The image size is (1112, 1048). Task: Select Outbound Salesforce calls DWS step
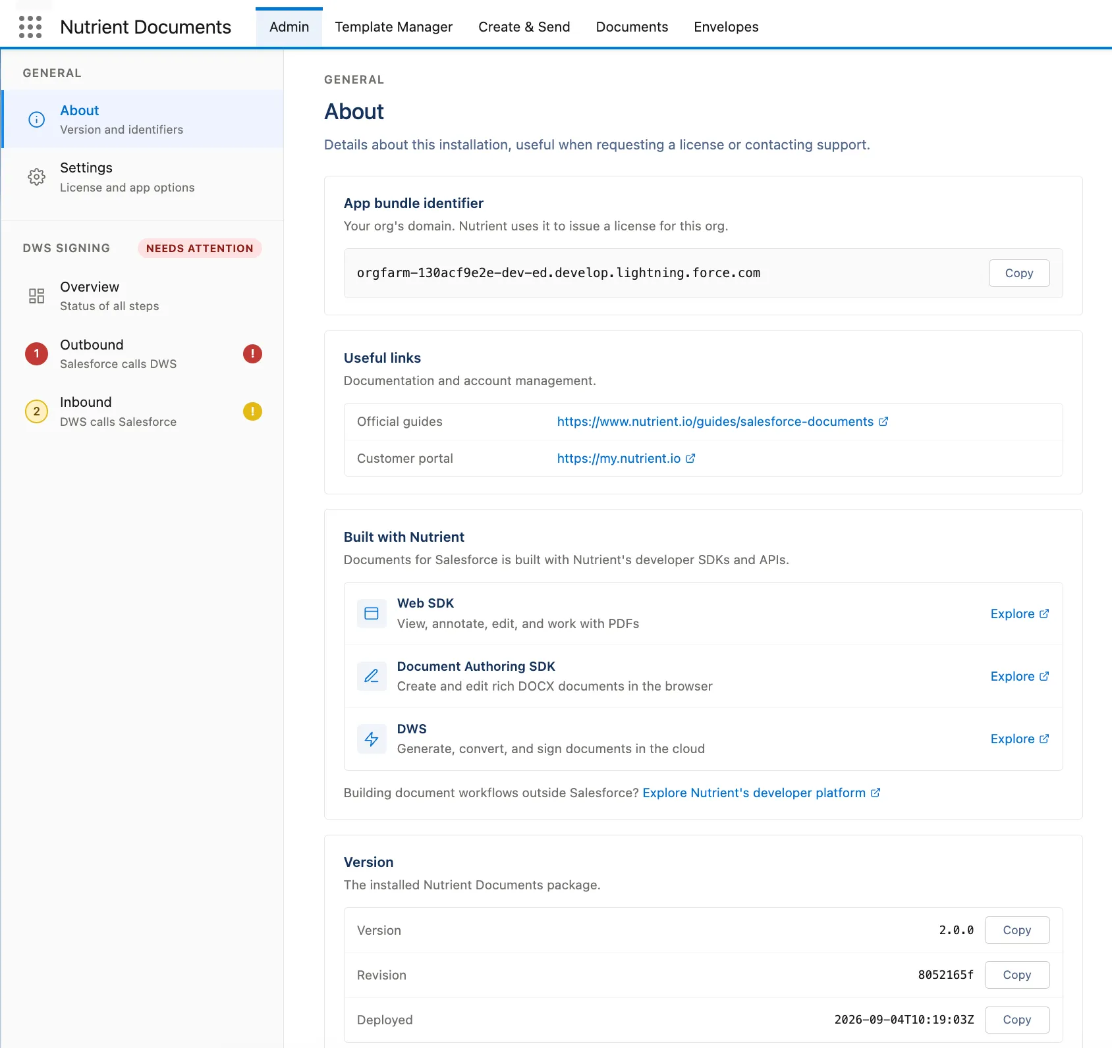[x=143, y=354]
